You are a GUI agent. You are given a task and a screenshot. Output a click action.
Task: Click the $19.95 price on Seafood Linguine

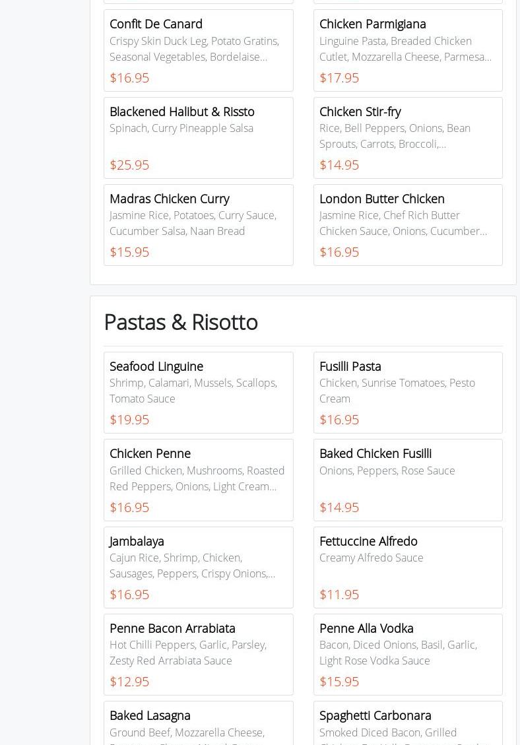coord(129,420)
